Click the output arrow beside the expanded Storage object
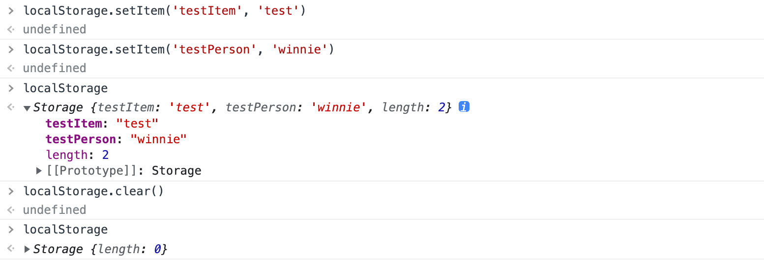The width and height of the screenshot is (764, 260). point(11,107)
